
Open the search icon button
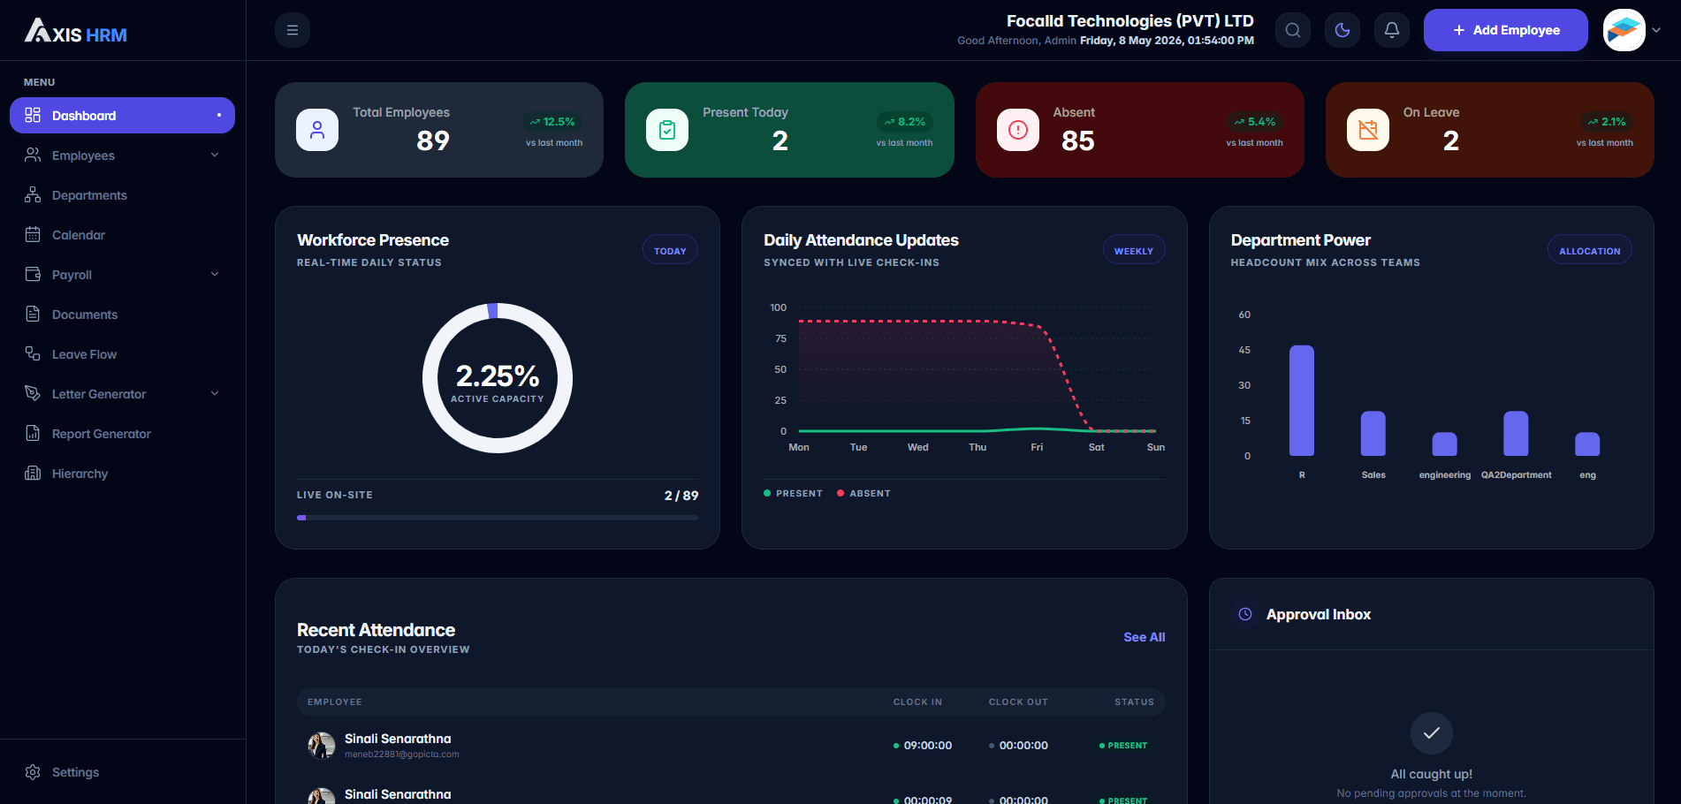(1293, 30)
